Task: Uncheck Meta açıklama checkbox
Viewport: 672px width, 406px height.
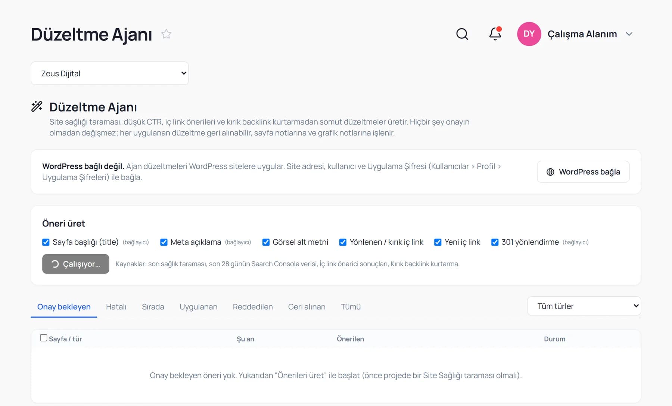Action: 164,242
